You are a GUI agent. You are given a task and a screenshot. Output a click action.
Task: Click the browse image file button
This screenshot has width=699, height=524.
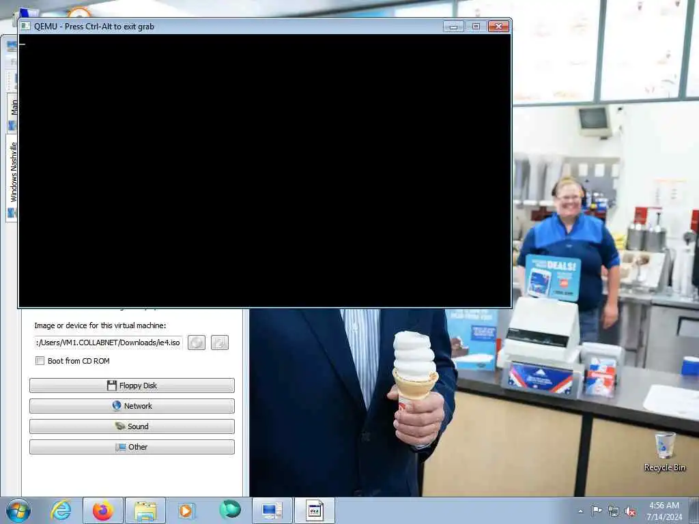coord(220,343)
